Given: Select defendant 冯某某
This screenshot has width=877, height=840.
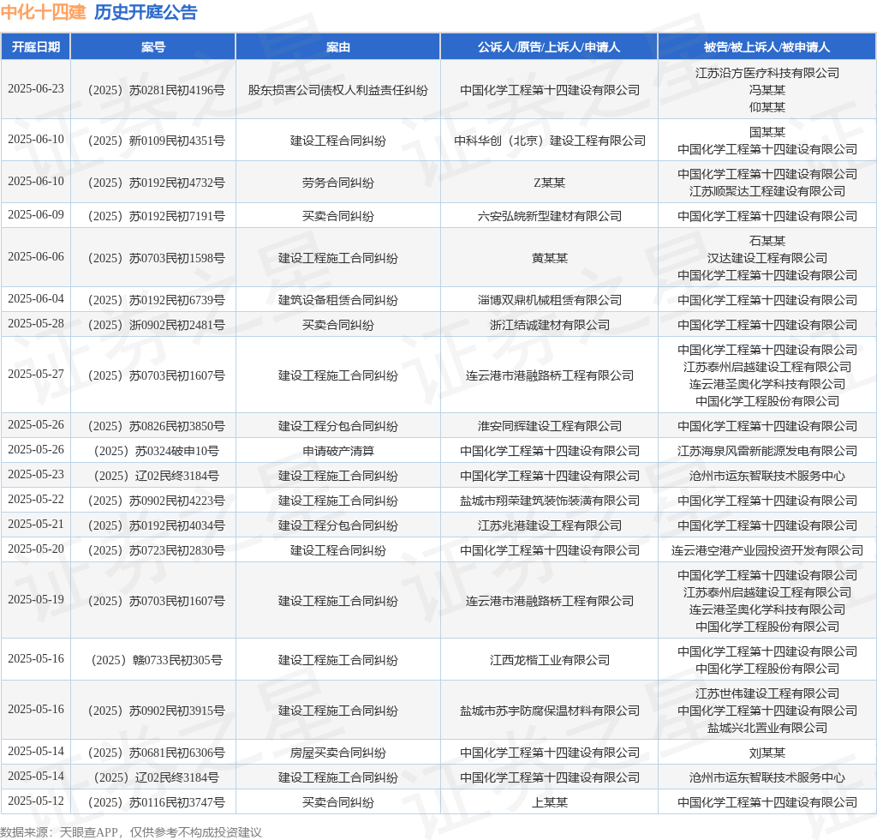Looking at the screenshot, I should click(x=767, y=90).
